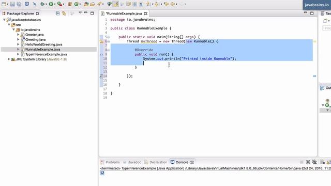Click the javabrains.io logo link

coord(317,5)
